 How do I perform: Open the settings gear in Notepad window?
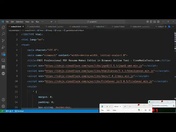click(x=150, y=110)
